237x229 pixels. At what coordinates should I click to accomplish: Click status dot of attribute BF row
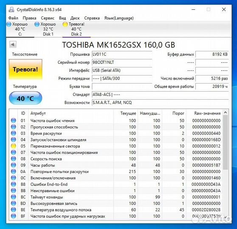[x=14, y=216]
